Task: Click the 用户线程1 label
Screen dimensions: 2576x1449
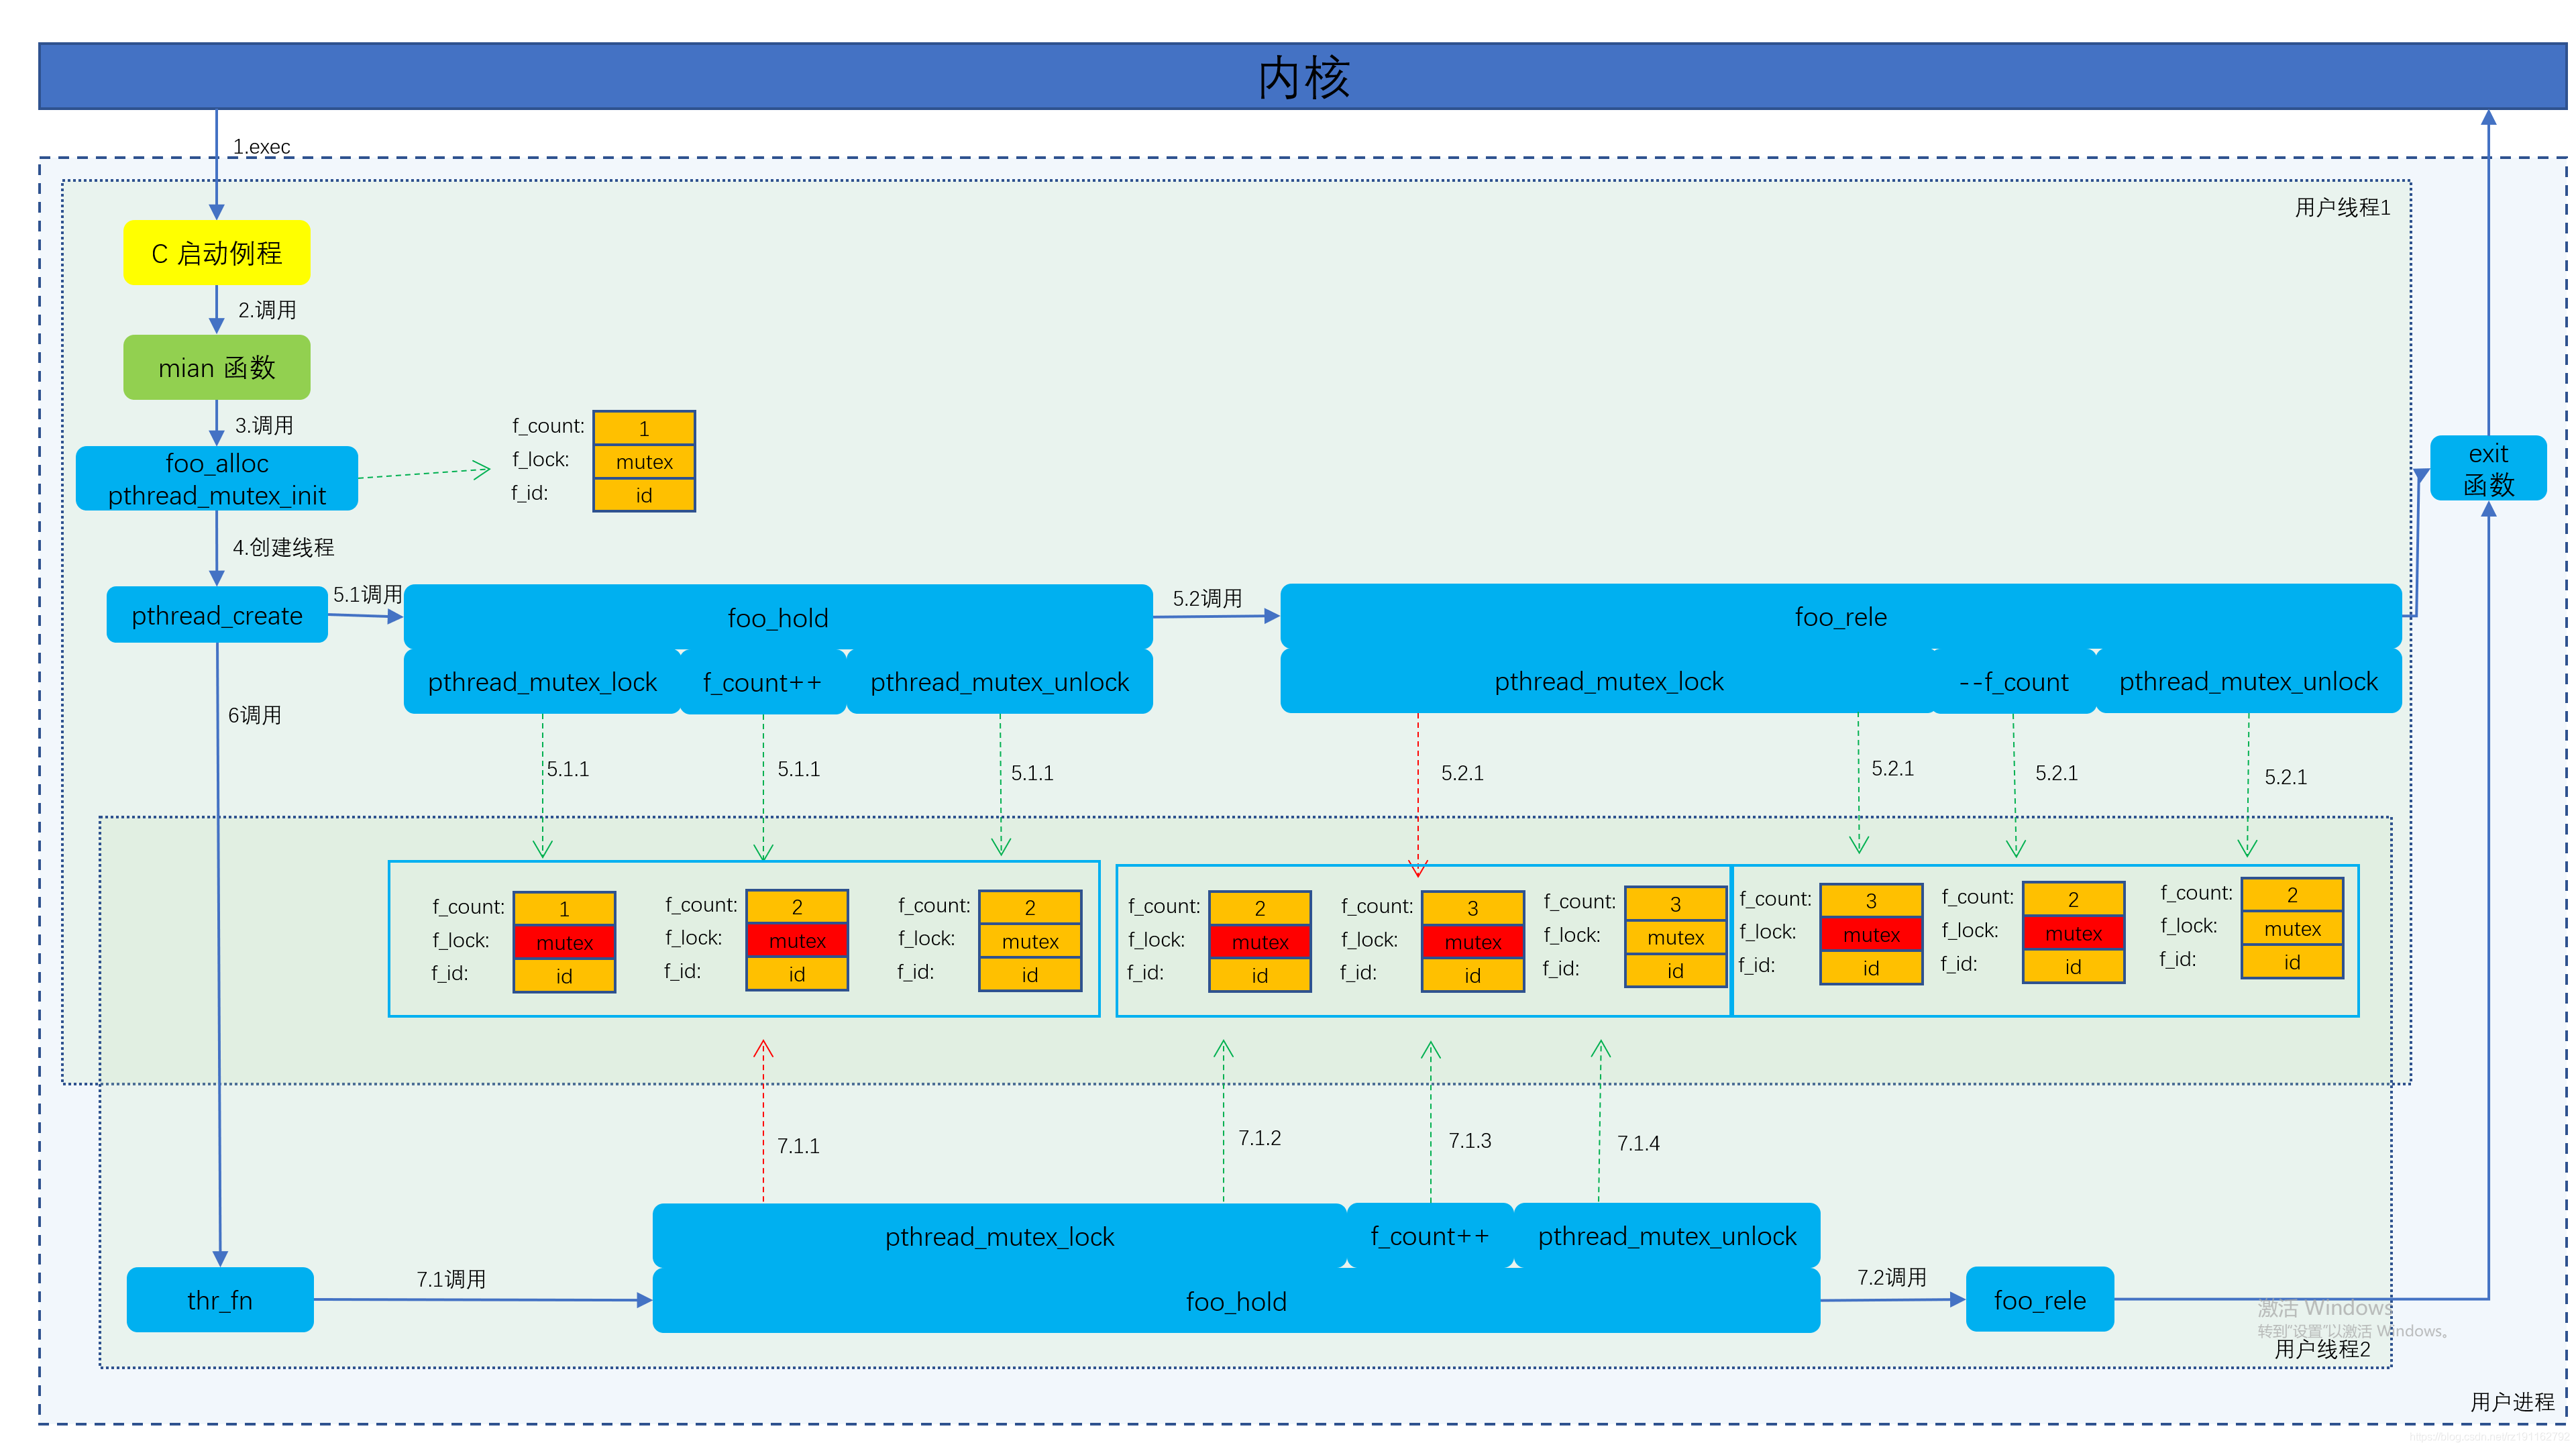Action: tap(2341, 207)
